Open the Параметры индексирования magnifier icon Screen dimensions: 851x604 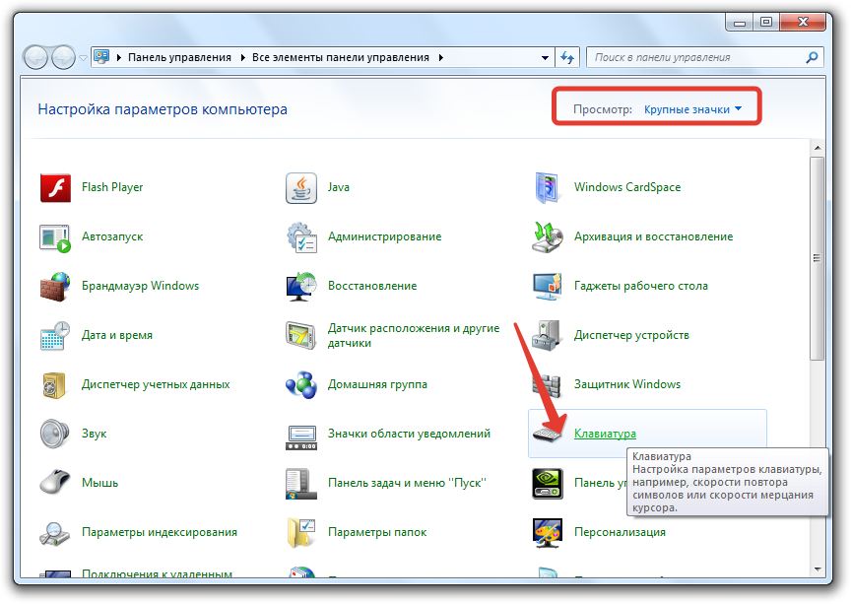[x=55, y=533]
